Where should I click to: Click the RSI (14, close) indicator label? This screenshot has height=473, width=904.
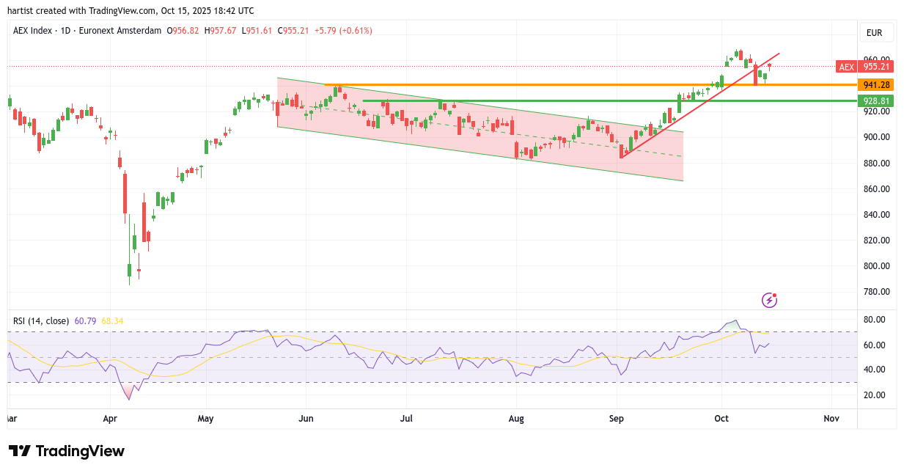[41, 320]
